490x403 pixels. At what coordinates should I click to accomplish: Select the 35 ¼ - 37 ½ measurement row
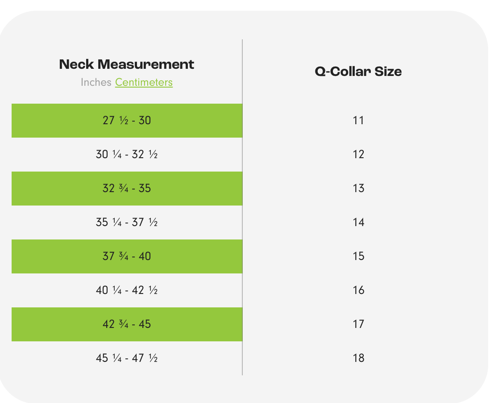127,222
